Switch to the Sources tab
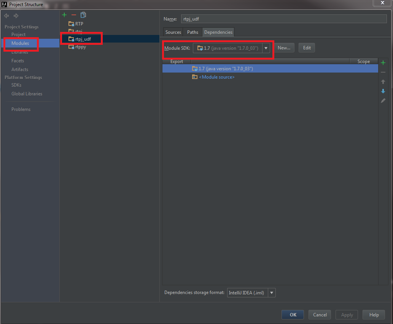Image resolution: width=393 pixels, height=324 pixels. [x=173, y=32]
